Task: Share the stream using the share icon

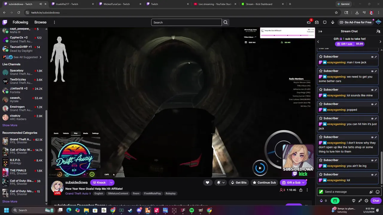Action: [x=301, y=190]
